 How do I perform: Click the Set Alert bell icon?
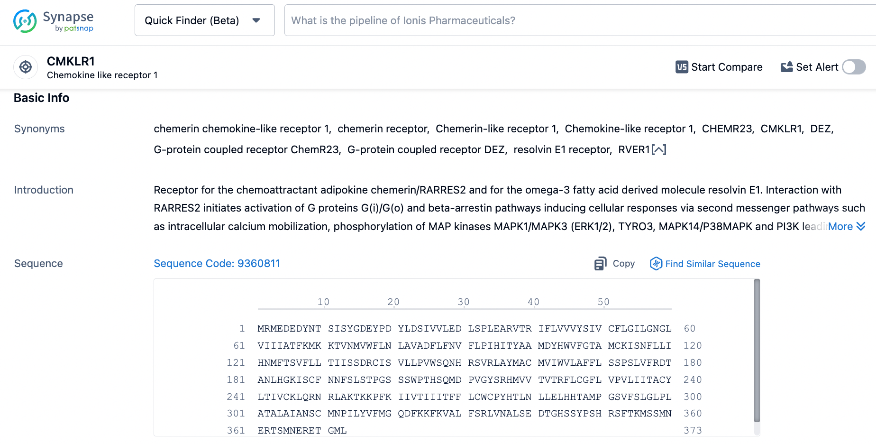click(x=786, y=67)
